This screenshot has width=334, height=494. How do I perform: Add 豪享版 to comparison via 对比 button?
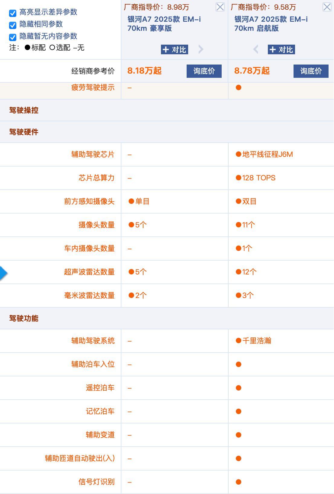175,49
